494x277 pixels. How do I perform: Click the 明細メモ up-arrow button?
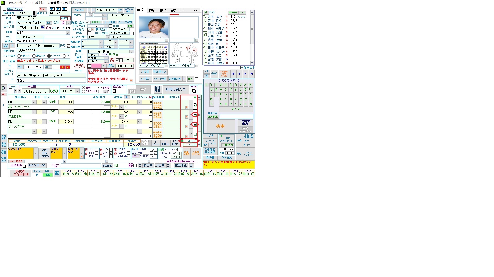tap(165, 143)
